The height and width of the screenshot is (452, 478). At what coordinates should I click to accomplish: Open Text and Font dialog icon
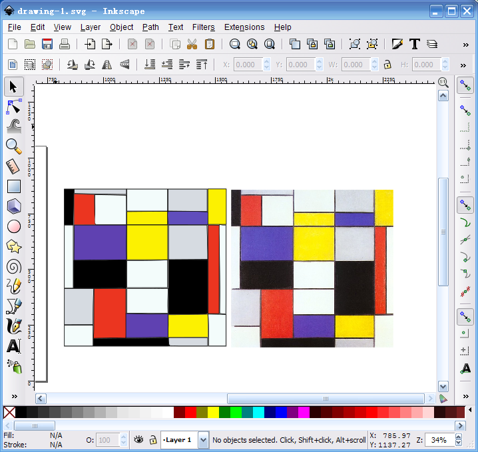pos(415,44)
